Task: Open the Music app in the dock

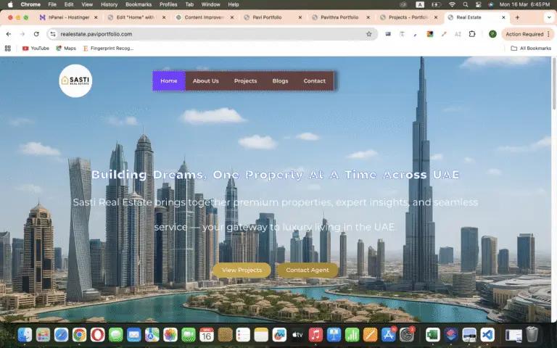Action: (315, 334)
